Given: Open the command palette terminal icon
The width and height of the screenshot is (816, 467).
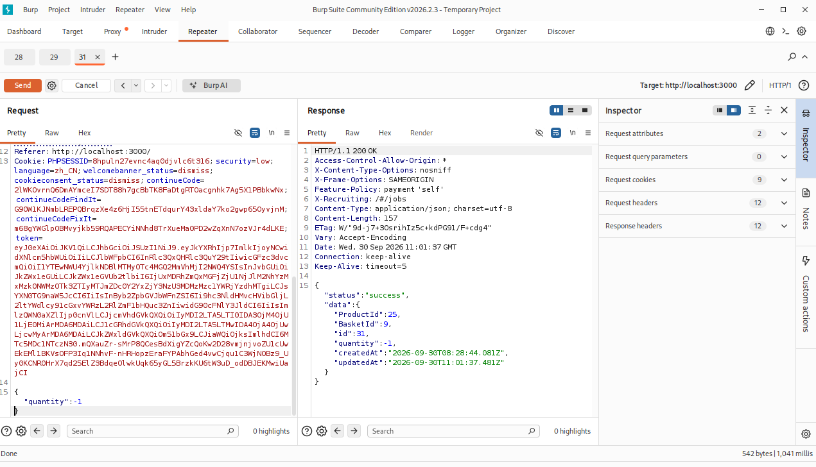Looking at the screenshot, I should [785, 31].
